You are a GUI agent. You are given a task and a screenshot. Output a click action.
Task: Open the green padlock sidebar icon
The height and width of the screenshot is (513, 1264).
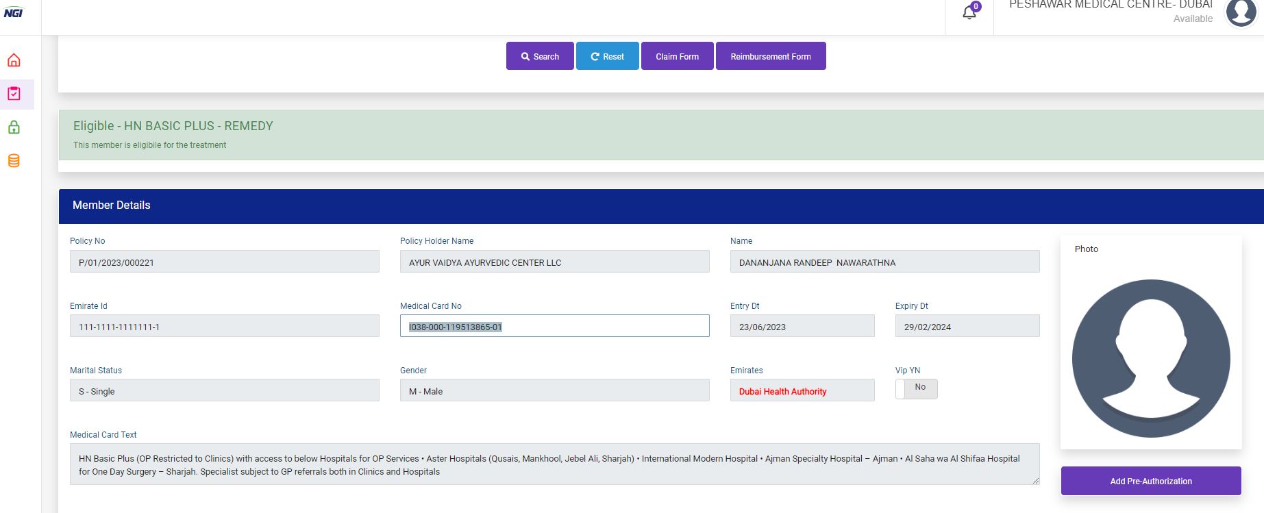(x=14, y=127)
